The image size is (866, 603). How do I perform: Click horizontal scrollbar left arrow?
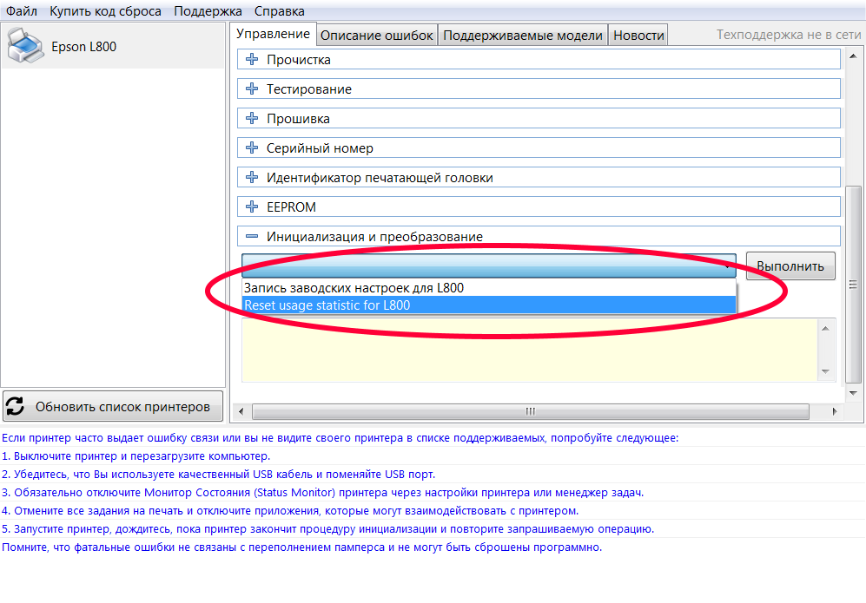pyautogui.click(x=241, y=411)
